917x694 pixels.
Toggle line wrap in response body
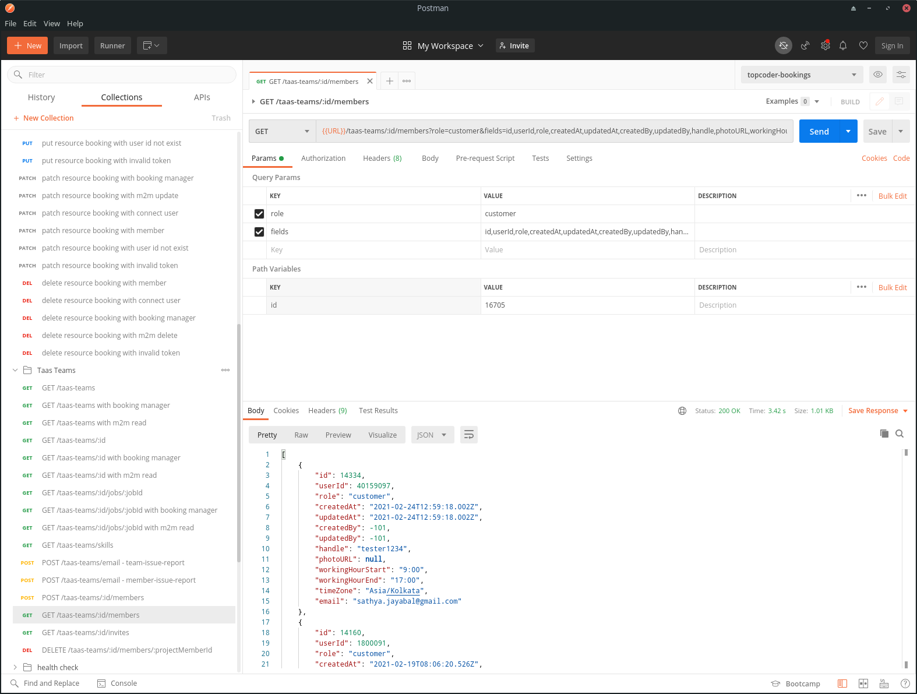coord(469,435)
